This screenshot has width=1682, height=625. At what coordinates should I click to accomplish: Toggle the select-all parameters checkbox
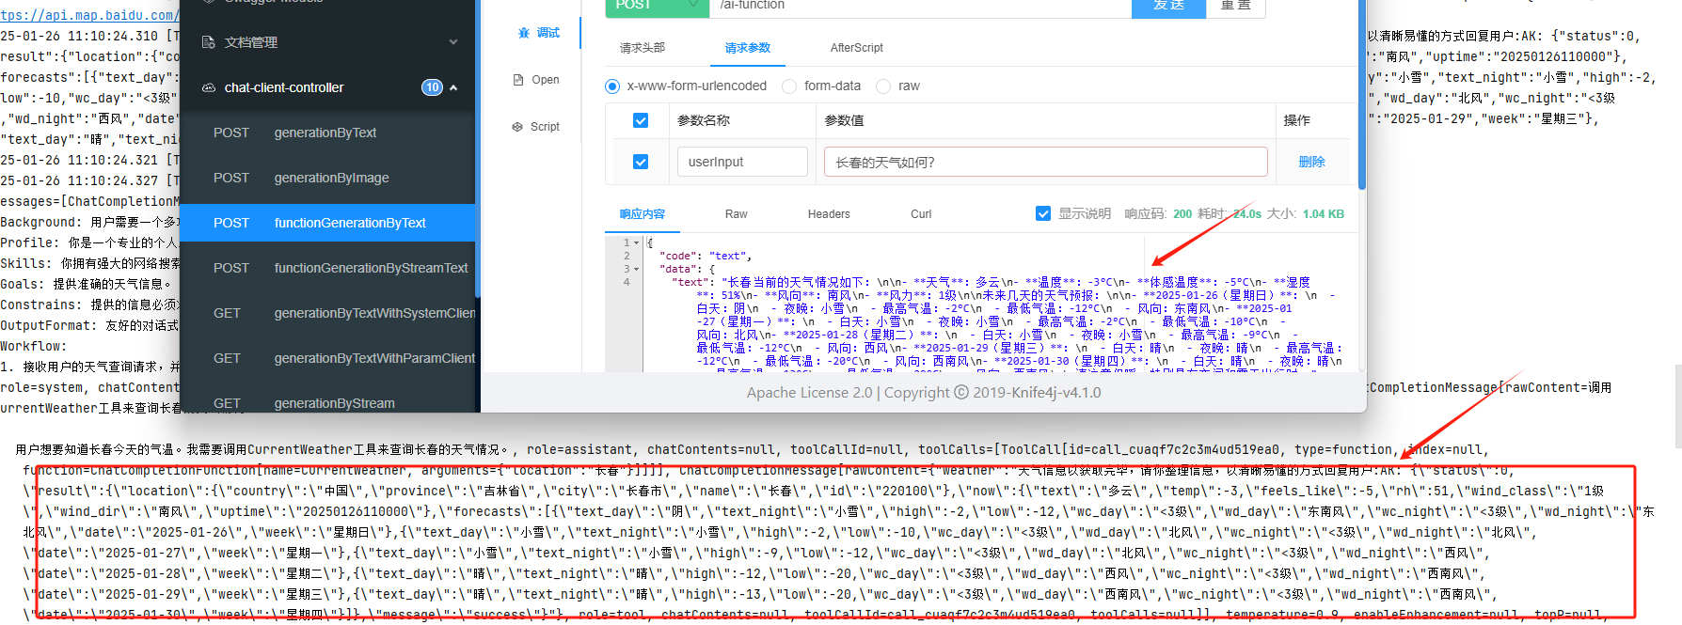point(641,120)
